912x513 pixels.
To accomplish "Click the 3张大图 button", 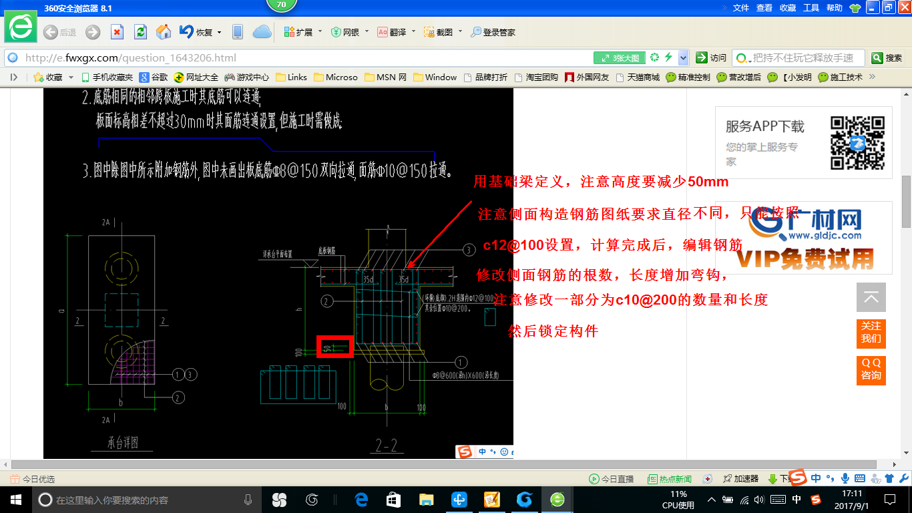I will click(x=620, y=58).
